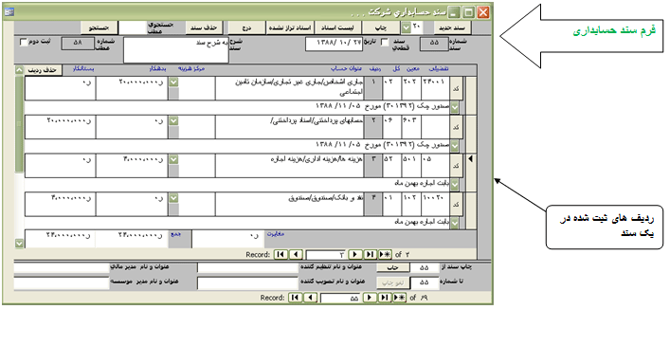This screenshot has width=670, height=364.
Task: Open cost center dropdown for row 4
Action: 173,198
